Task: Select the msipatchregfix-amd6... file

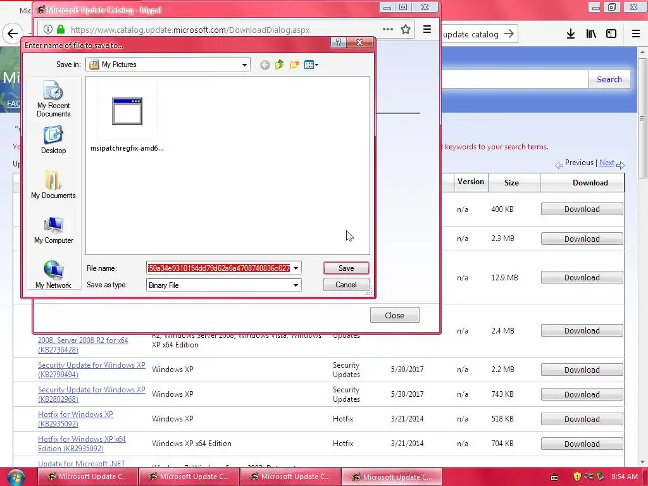Action: pos(127,117)
